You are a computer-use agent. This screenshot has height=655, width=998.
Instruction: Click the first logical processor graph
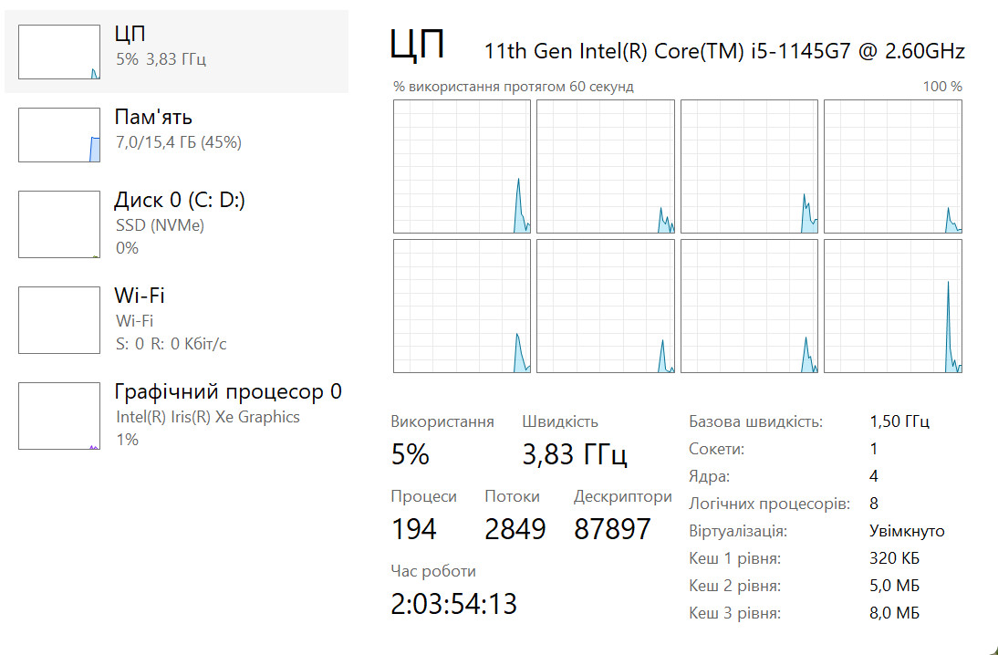tap(463, 167)
